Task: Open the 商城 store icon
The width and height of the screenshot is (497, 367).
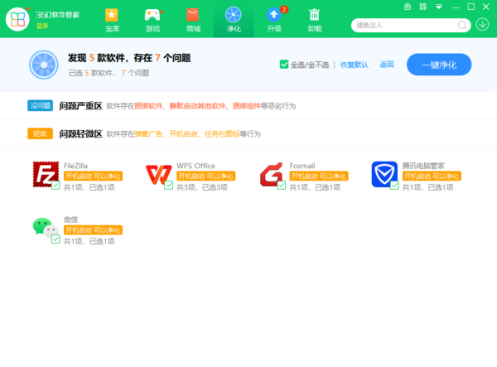Action: (193, 18)
